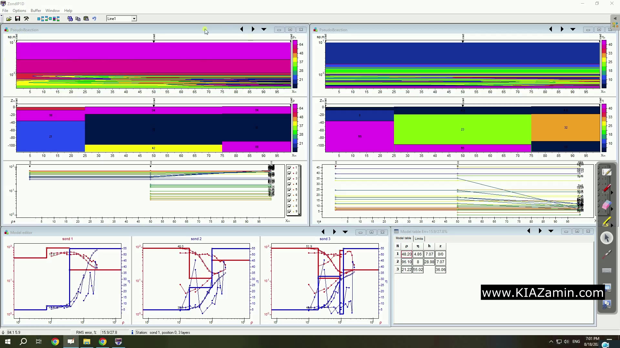The height and width of the screenshot is (348, 620).
Task: Open the Line1 dropdown
Action: click(134, 19)
